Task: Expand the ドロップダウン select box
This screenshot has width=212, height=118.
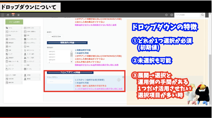Action: (x=59, y=82)
